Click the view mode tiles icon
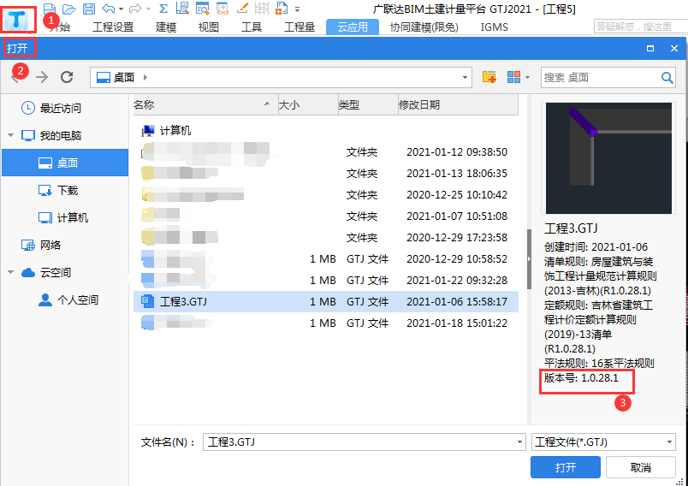Viewport: 688px width, 486px height. 513,77
